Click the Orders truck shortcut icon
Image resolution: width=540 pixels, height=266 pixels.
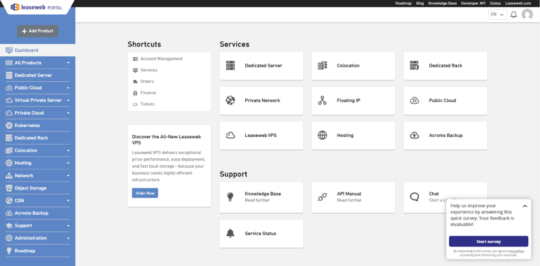136,82
